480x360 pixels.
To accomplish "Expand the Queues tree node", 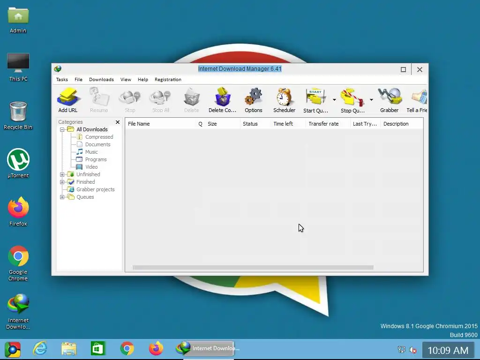I will point(62,197).
